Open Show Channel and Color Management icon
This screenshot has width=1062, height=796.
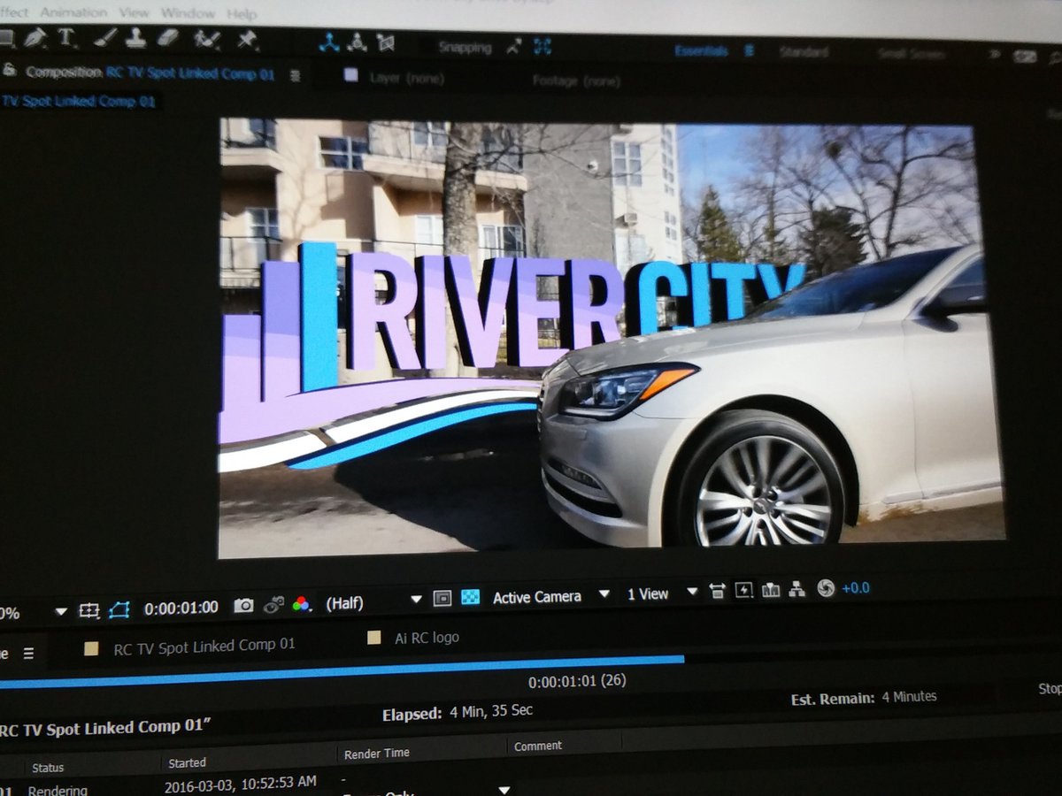pos(301,604)
